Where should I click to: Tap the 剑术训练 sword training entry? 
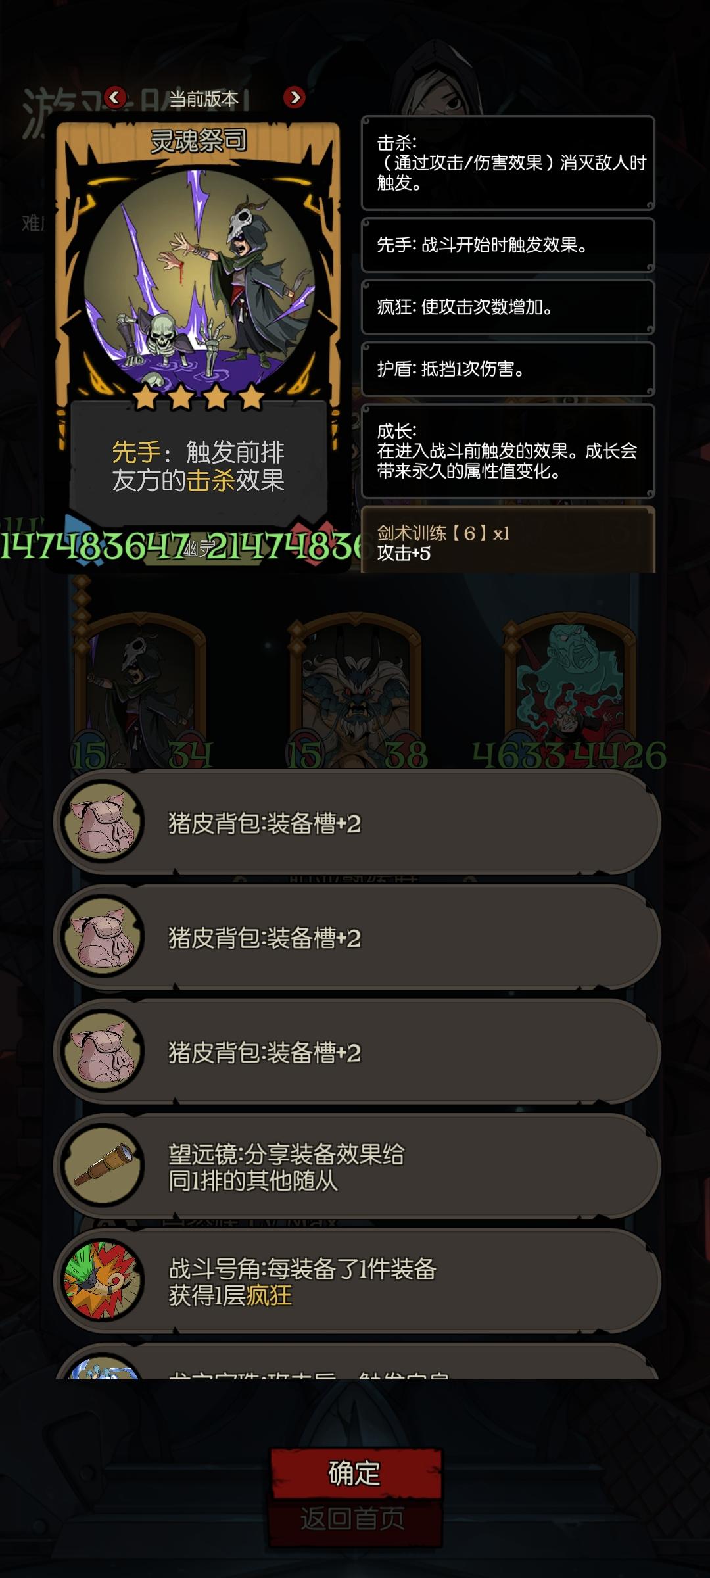coord(508,540)
